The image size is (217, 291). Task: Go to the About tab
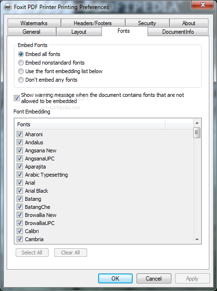pos(189,23)
